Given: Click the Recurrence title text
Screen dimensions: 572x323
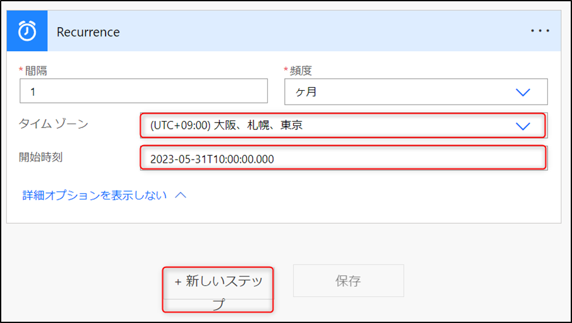Looking at the screenshot, I should [88, 32].
